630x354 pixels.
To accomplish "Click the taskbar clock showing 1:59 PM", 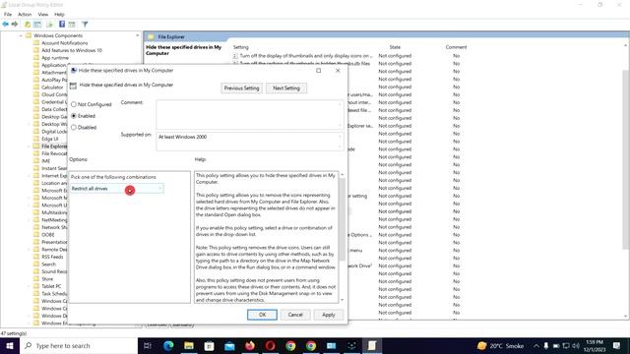I will [x=595, y=345].
